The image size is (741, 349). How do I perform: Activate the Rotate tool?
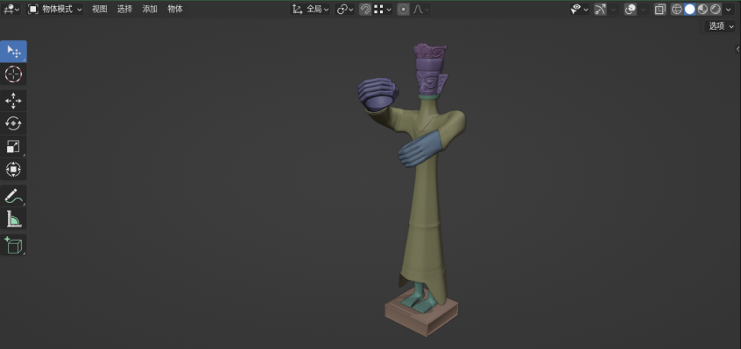coord(13,123)
